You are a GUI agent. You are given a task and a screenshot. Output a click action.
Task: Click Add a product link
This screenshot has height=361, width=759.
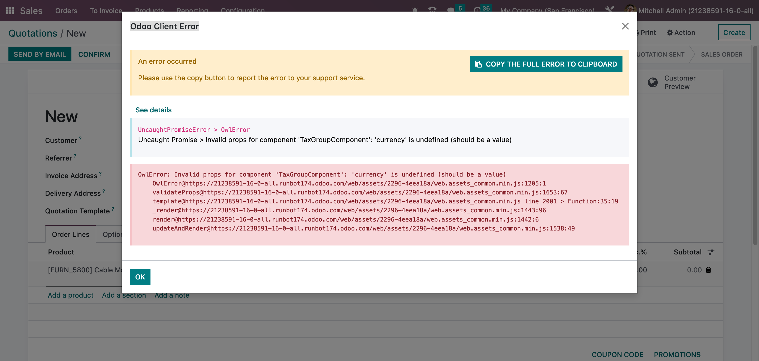pyautogui.click(x=70, y=295)
